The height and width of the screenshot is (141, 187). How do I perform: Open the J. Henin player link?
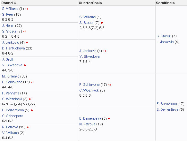coord(8,26)
